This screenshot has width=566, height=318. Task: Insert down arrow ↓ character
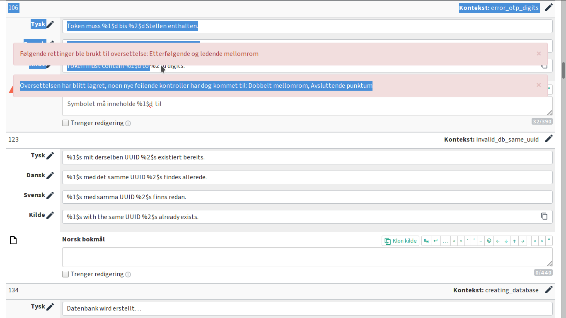(506, 241)
